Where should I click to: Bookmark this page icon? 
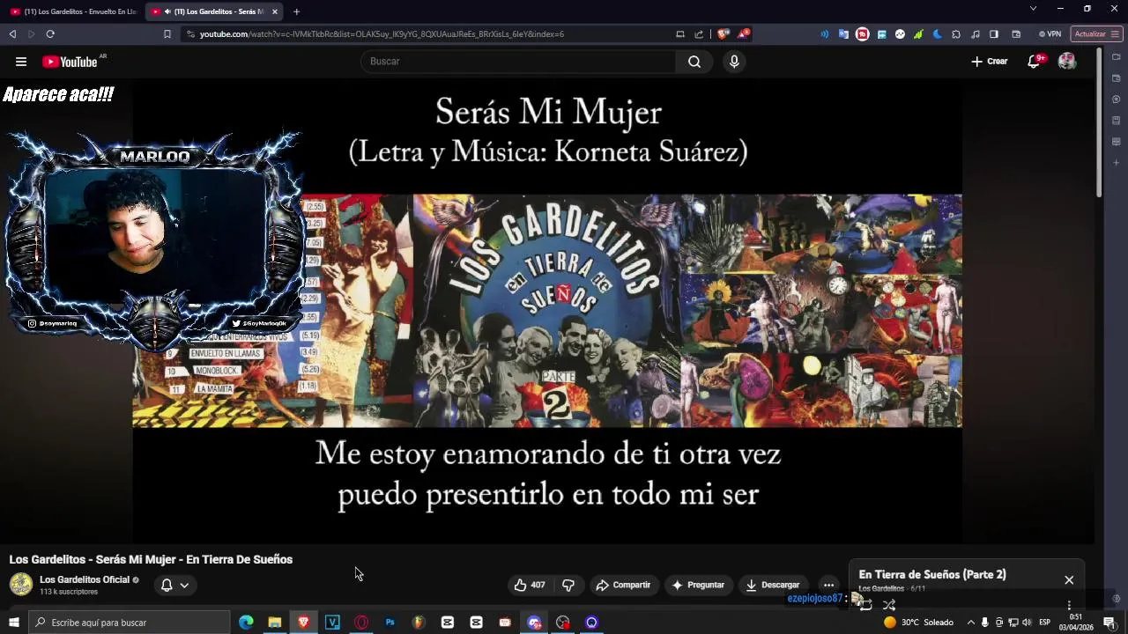(167, 34)
